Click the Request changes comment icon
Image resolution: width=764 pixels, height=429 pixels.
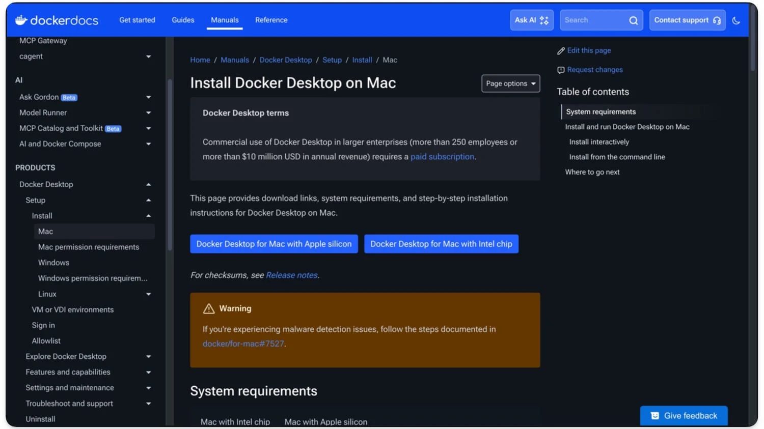click(561, 70)
